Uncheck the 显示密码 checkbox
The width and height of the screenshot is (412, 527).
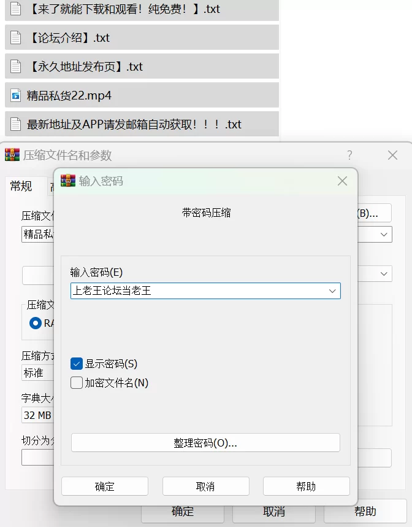(77, 364)
